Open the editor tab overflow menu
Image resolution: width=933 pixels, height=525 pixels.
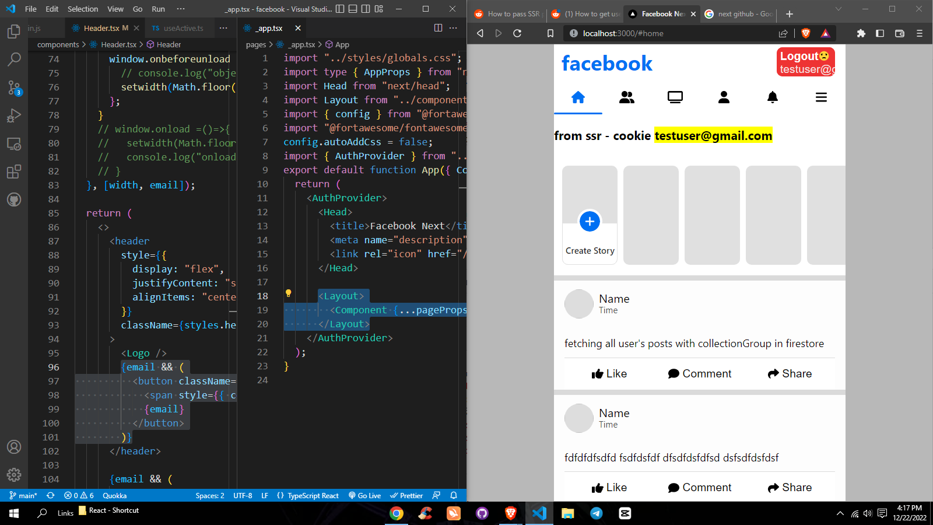pyautogui.click(x=223, y=27)
